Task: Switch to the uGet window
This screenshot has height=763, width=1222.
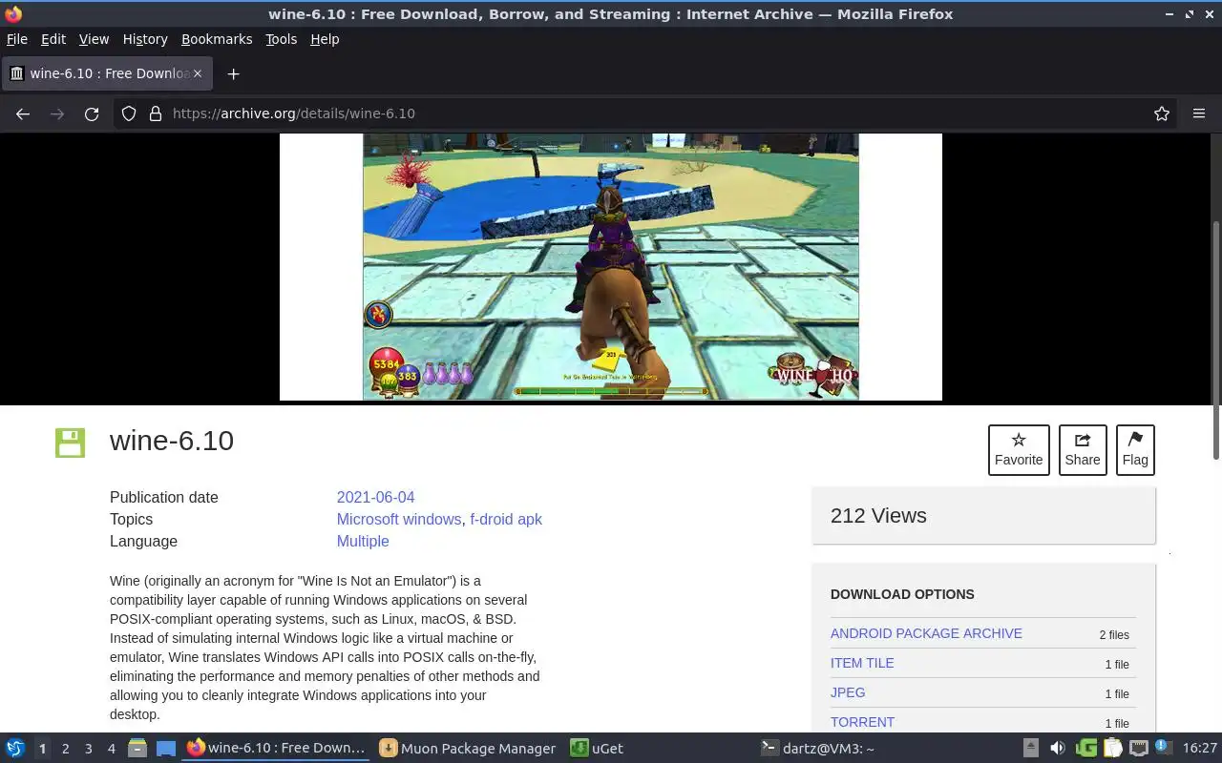Action: (598, 749)
